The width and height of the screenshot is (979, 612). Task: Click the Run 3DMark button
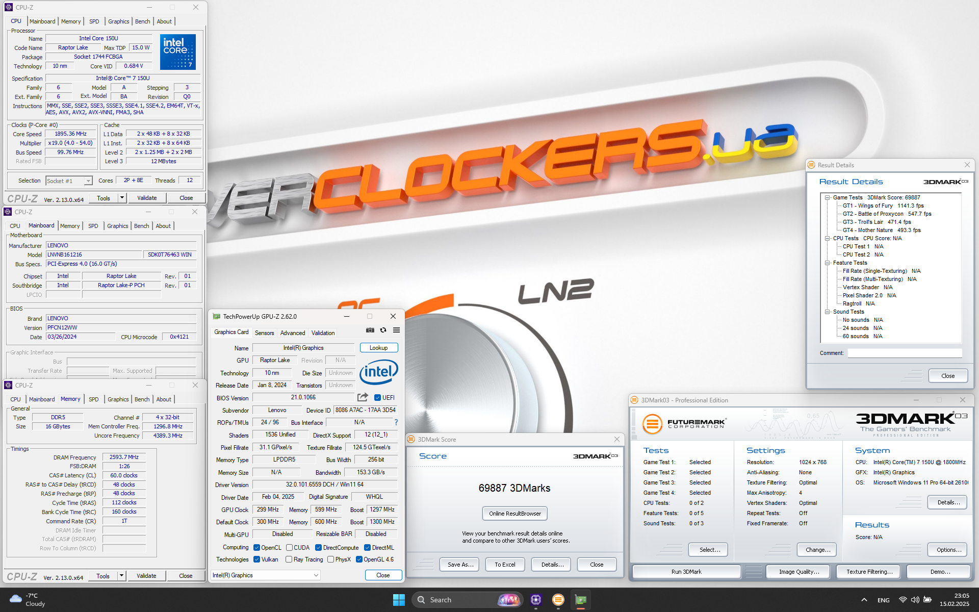686,572
